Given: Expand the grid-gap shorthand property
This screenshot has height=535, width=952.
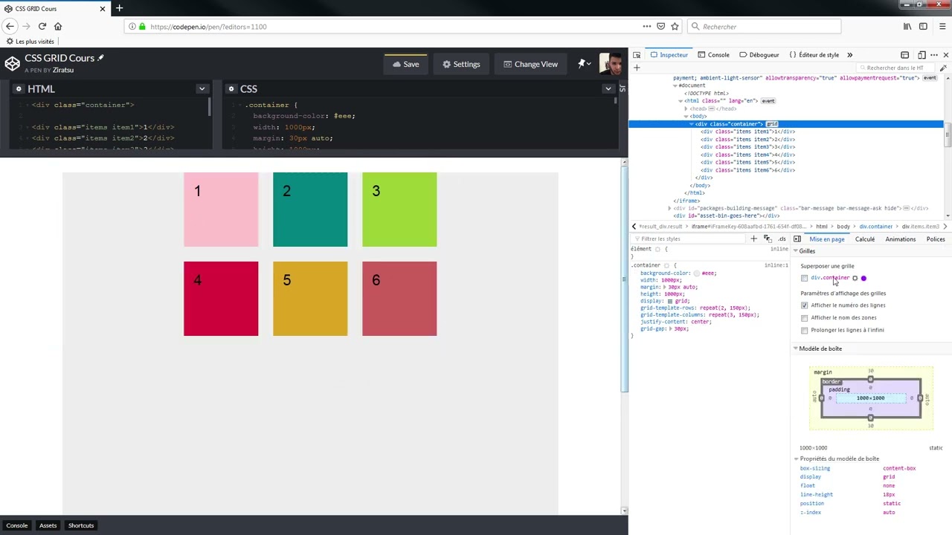Looking at the screenshot, I should click(x=671, y=328).
